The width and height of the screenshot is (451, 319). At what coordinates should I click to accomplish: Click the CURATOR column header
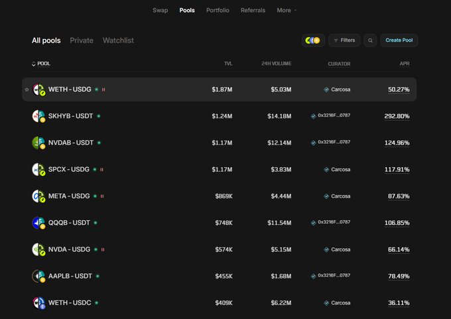point(339,64)
